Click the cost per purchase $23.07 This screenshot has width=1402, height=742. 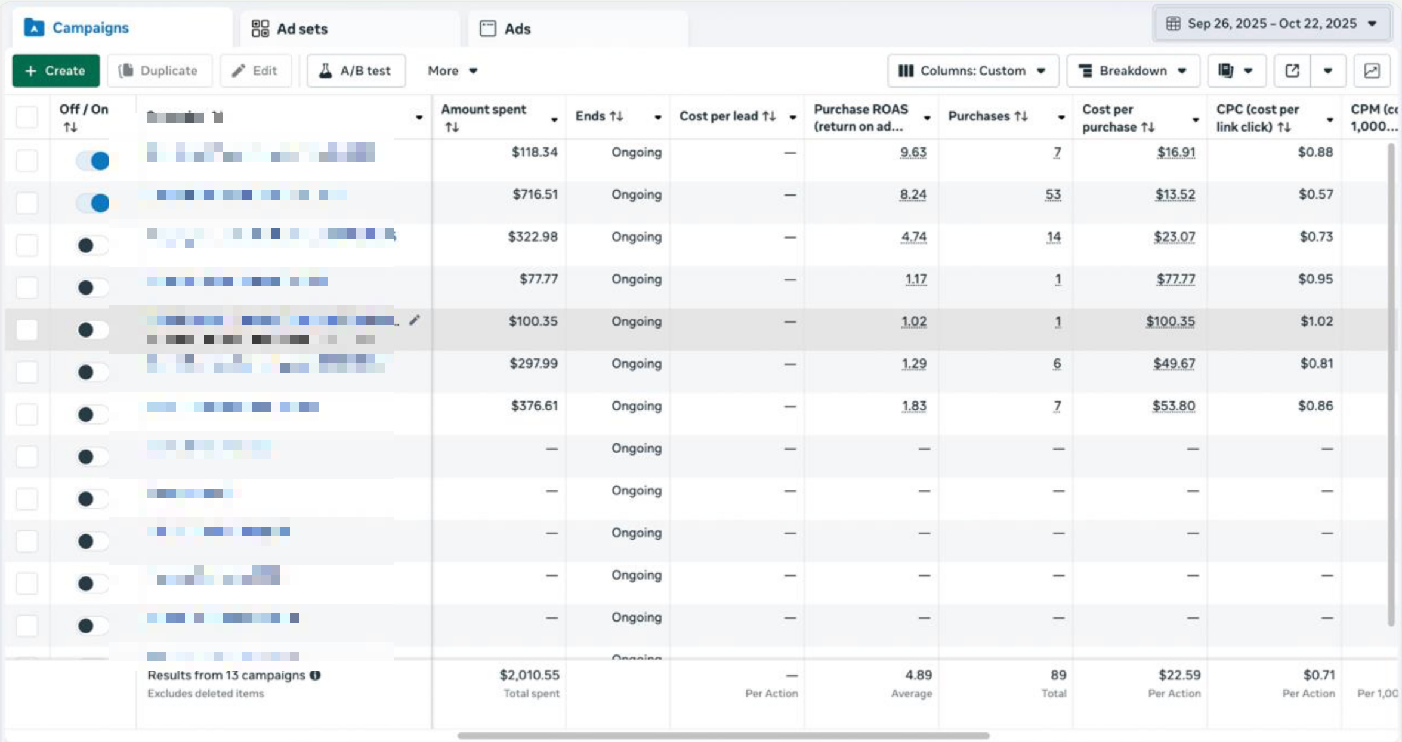tap(1174, 237)
